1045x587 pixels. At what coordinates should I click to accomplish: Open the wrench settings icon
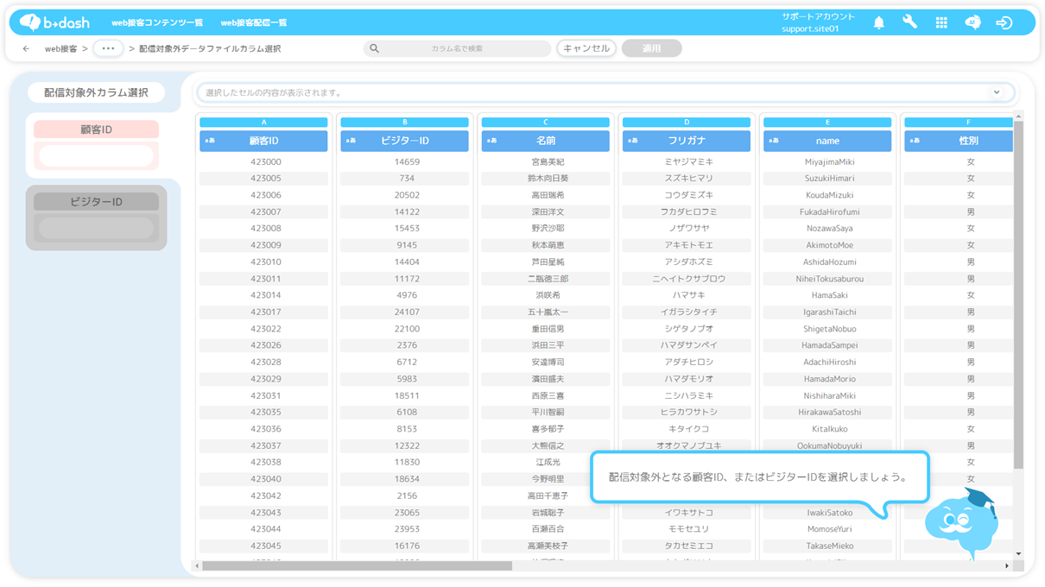[x=909, y=23]
